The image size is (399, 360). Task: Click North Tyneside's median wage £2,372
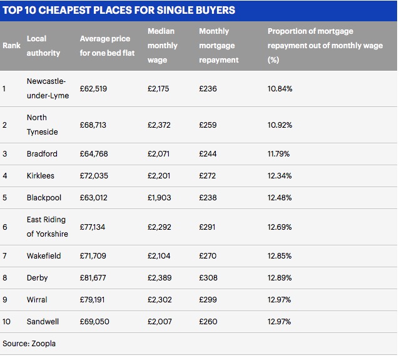pyautogui.click(x=159, y=125)
